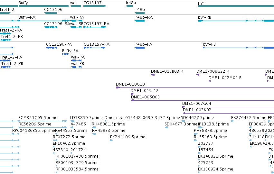
Task: Click the Tret1-2 gene label
Action: point(7,10)
